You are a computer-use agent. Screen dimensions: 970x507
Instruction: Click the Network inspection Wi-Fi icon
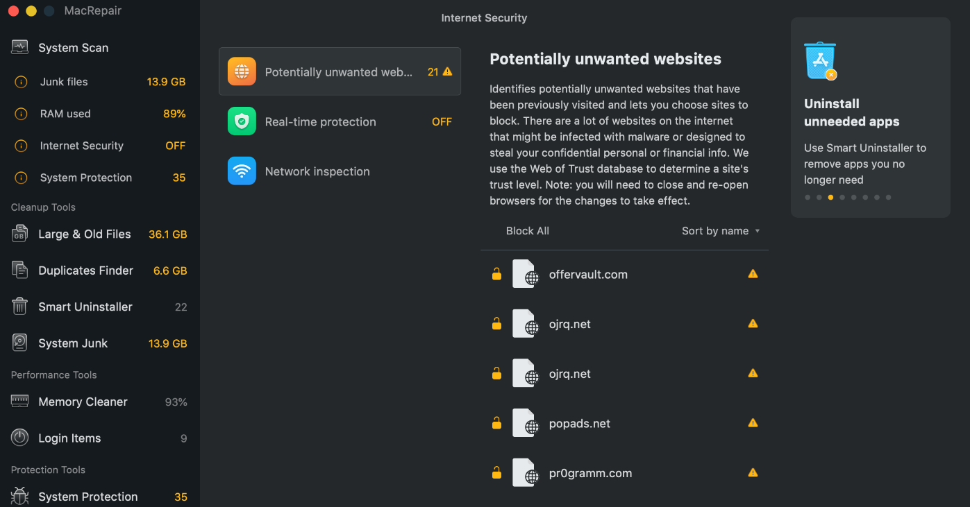coord(242,171)
